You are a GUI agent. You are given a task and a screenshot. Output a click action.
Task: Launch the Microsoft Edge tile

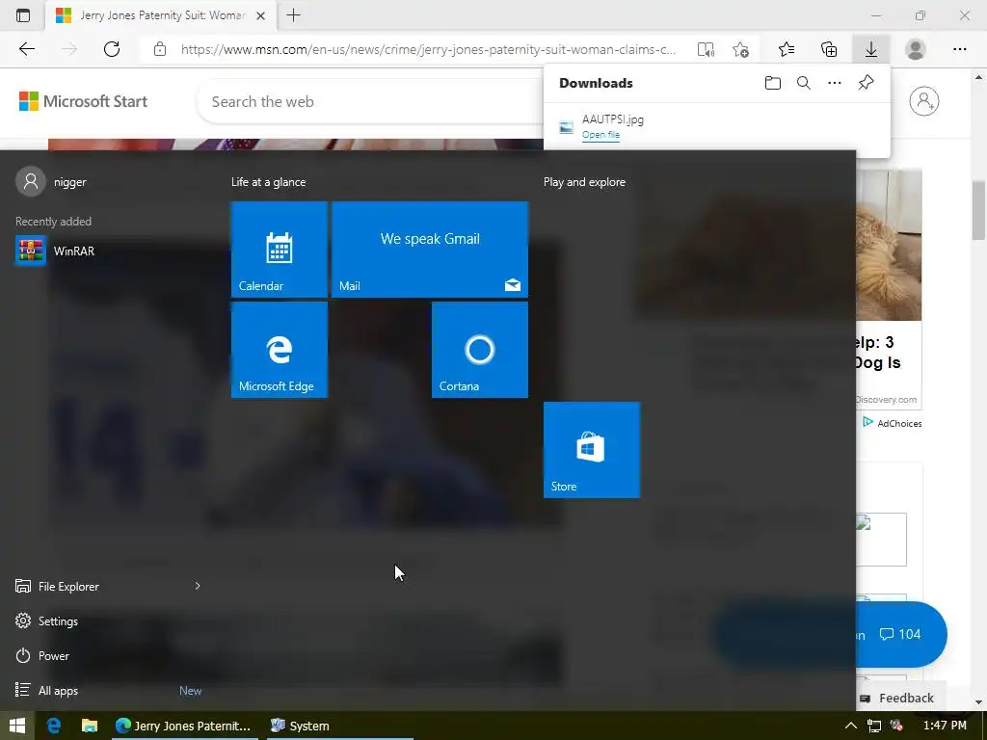pos(280,350)
